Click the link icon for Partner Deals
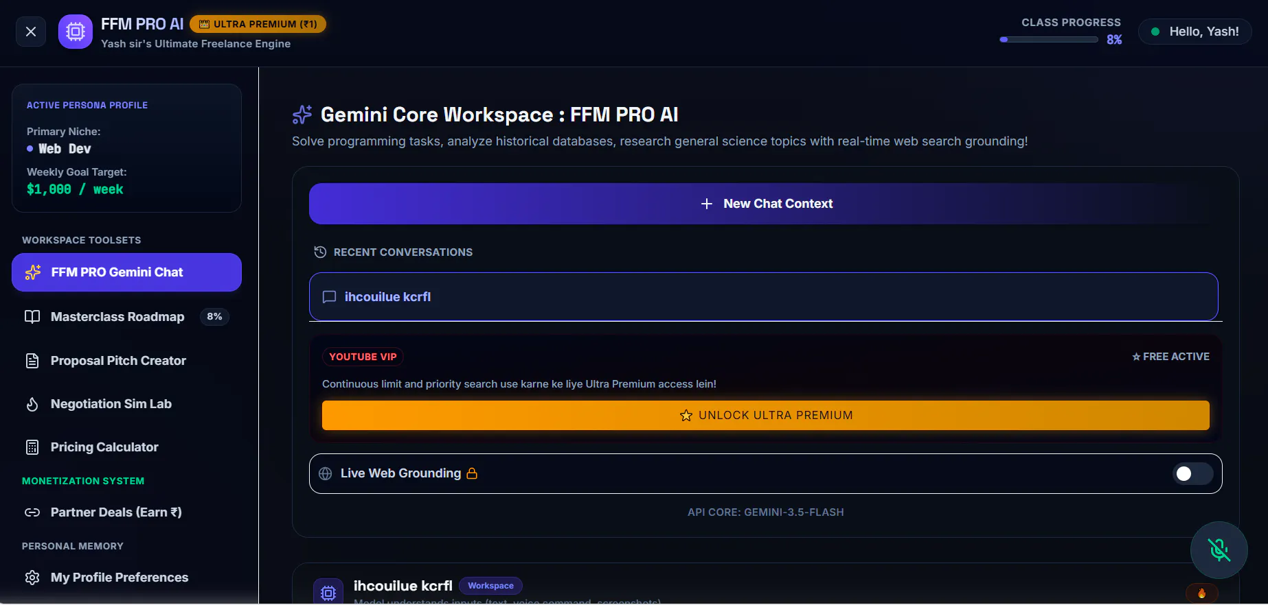Screen dimensions: 1268x605 [32, 512]
